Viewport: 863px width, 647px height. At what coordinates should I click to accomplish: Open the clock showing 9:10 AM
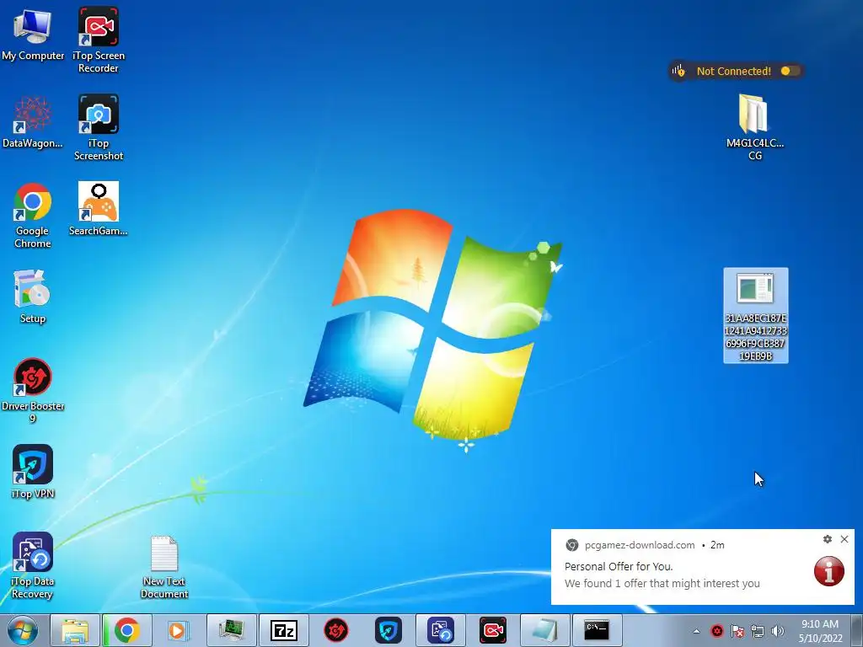coord(820,631)
